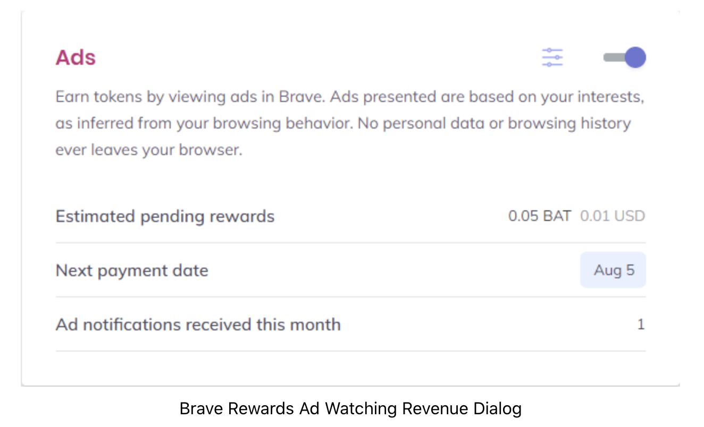The width and height of the screenshot is (704, 427).
Task: Click the 0.05 BAT value
Action: point(539,216)
